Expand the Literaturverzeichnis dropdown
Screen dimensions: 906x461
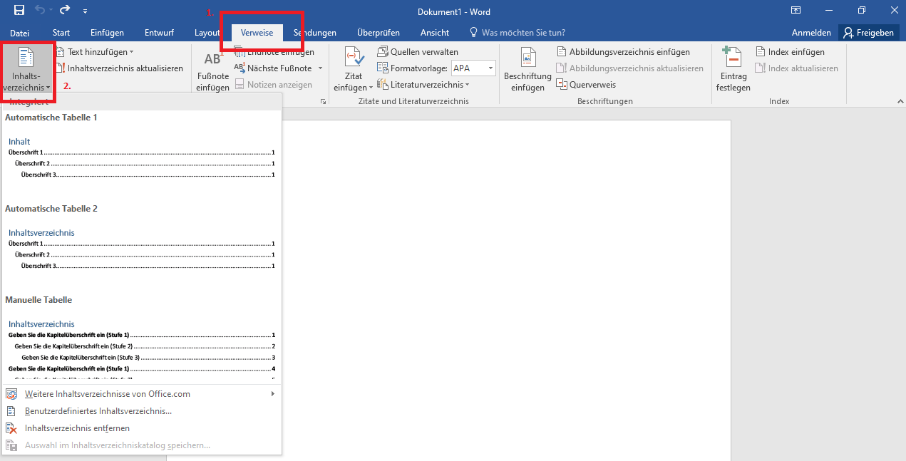(x=423, y=85)
